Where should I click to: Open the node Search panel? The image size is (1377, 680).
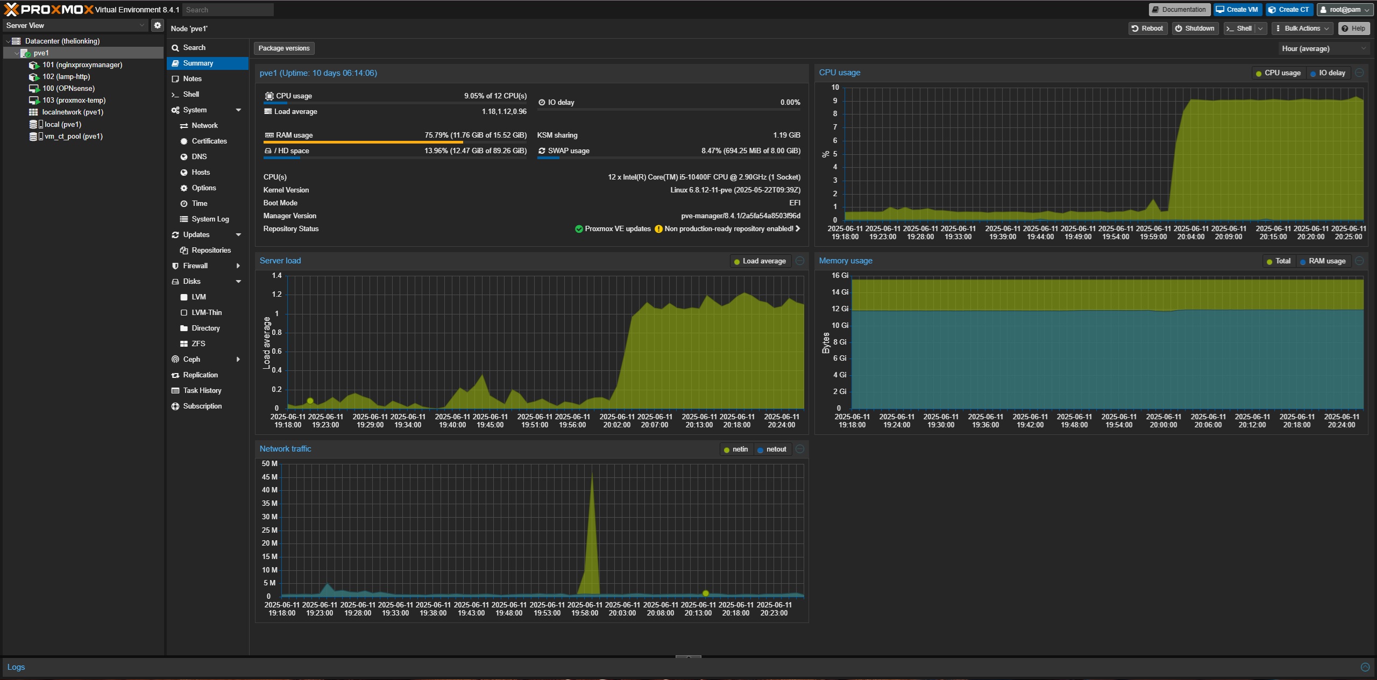pyautogui.click(x=207, y=47)
